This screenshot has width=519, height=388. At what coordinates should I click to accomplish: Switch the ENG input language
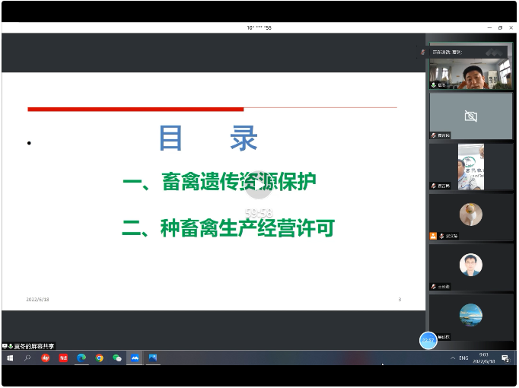(x=464, y=358)
